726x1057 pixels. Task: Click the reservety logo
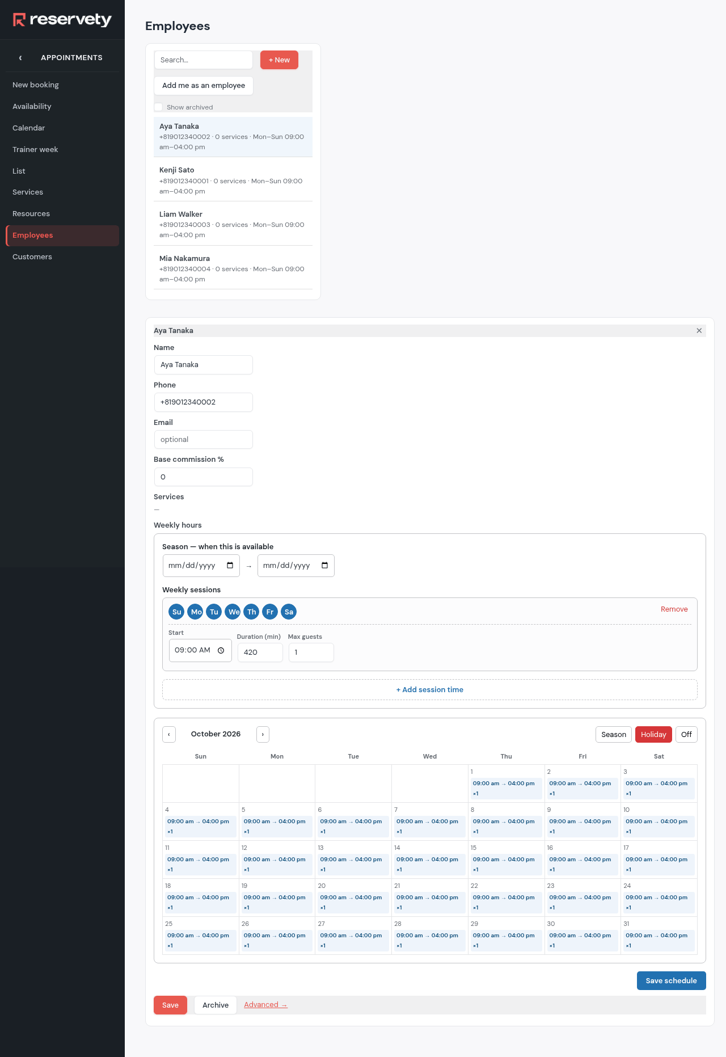pyautogui.click(x=62, y=20)
